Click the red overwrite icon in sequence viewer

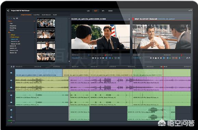pyautogui.click(x=176, y=58)
